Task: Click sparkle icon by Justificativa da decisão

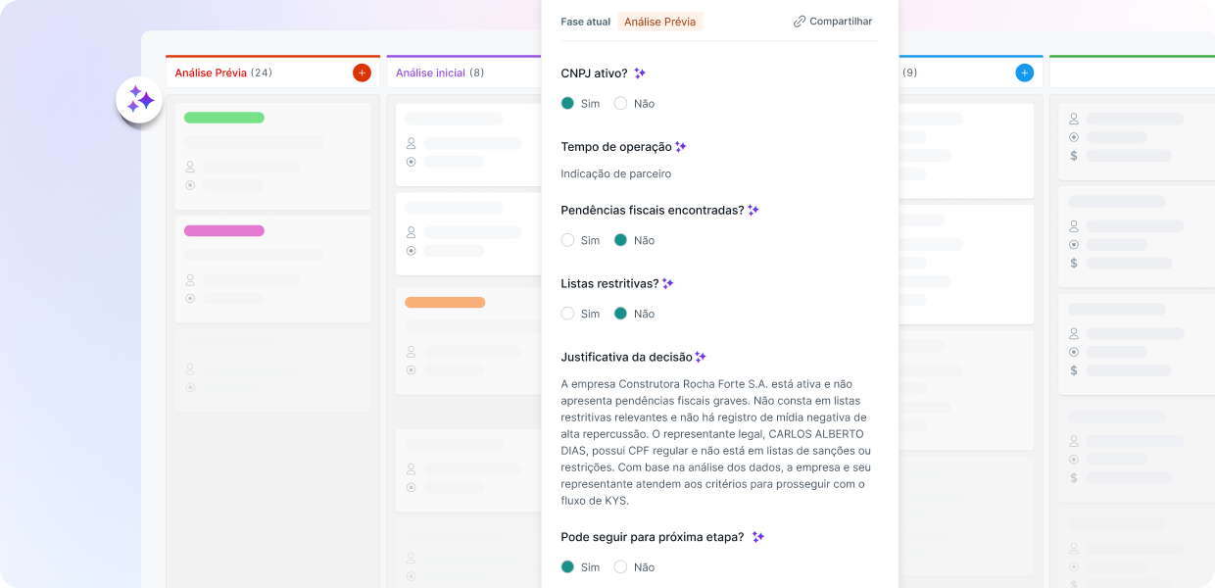Action: coord(701,358)
